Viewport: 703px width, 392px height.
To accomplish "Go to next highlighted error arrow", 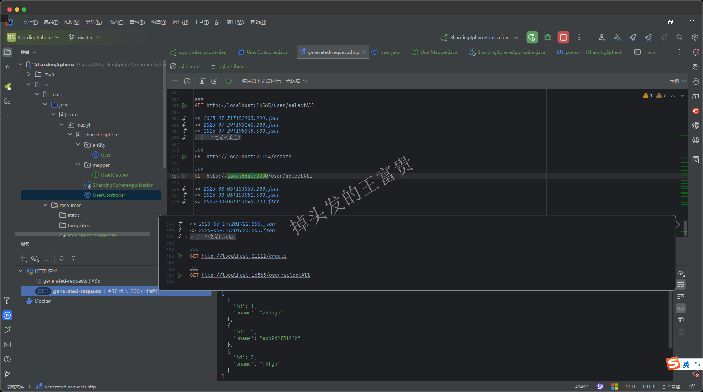I will tap(682, 95).
